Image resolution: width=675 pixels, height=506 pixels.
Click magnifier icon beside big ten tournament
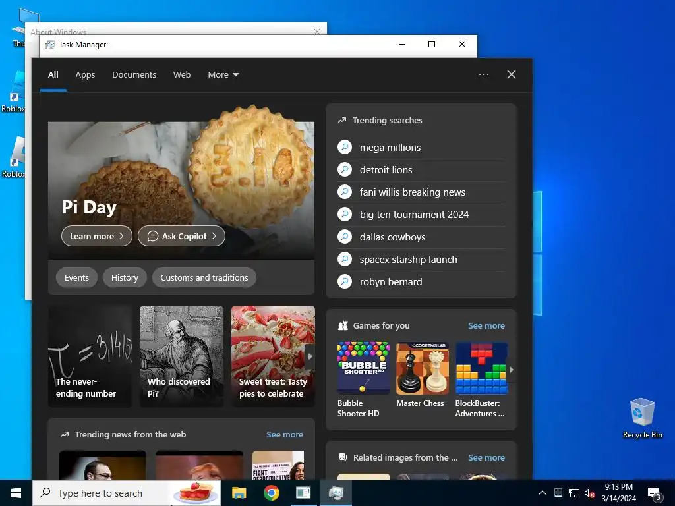click(x=345, y=214)
